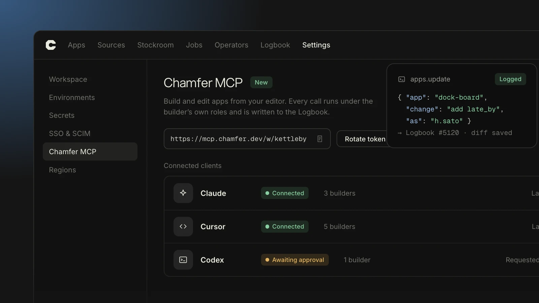Click the "dock-board" value in payload
539x303 pixels.
(x=459, y=97)
